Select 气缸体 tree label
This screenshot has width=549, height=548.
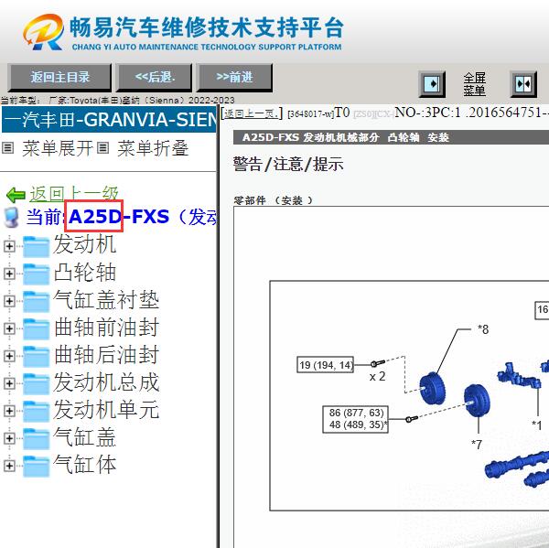point(85,465)
